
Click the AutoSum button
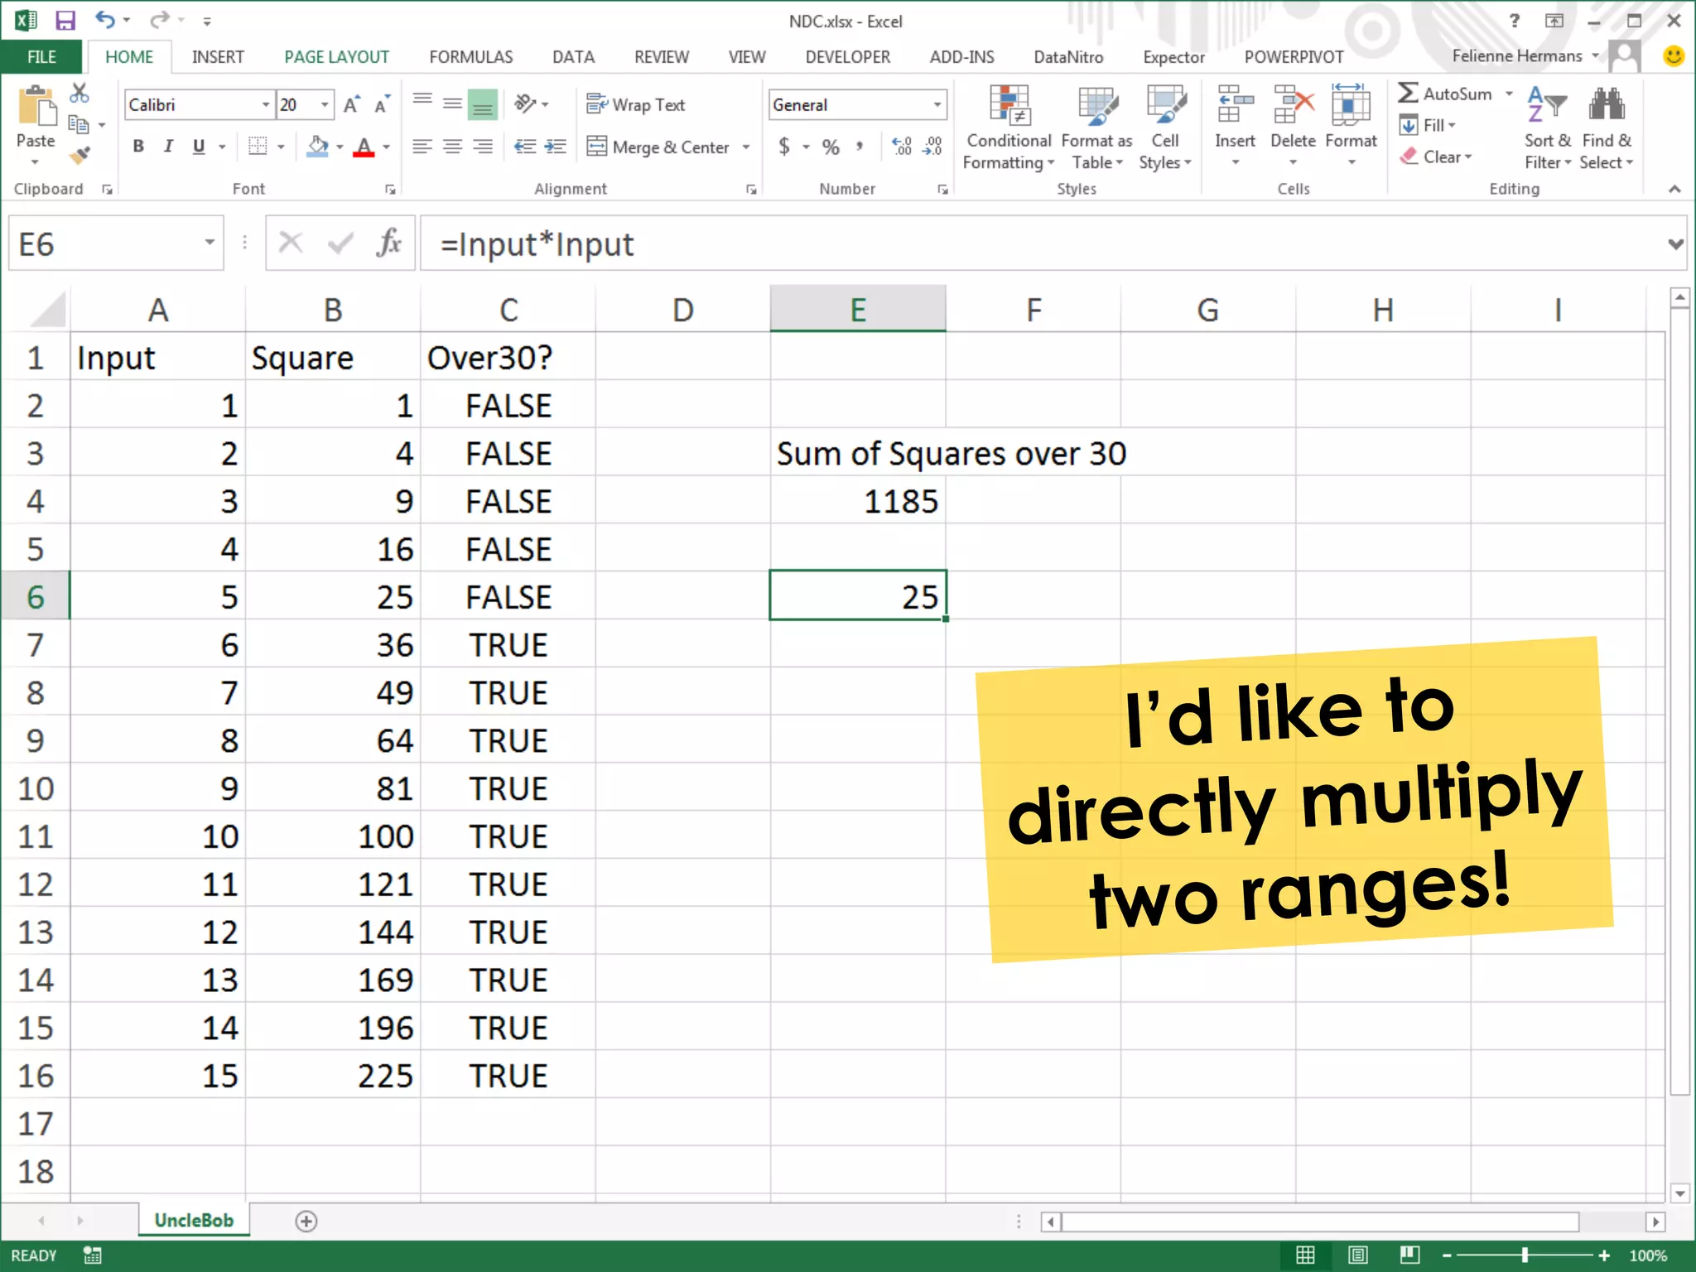[x=1445, y=94]
